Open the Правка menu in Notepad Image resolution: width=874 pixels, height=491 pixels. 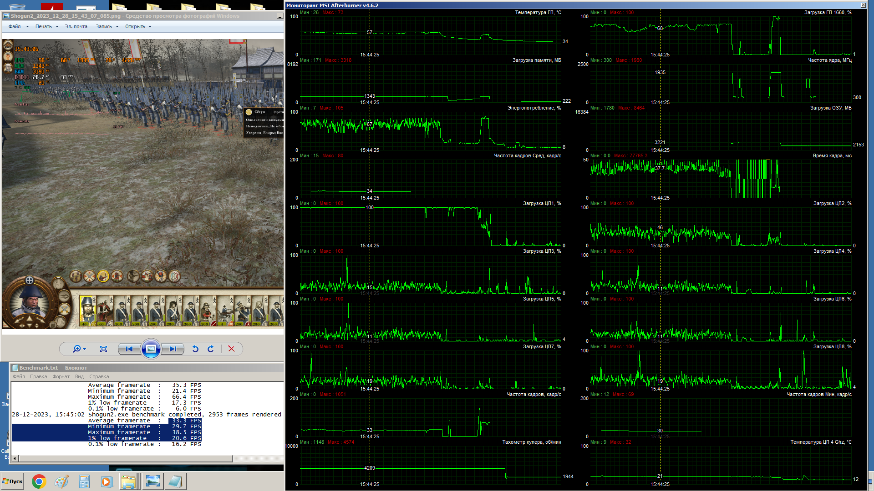39,376
